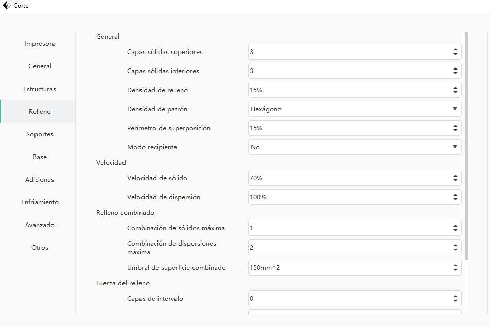490x327 pixels.
Task: Click the Corte window logo icon
Action: (7, 6)
